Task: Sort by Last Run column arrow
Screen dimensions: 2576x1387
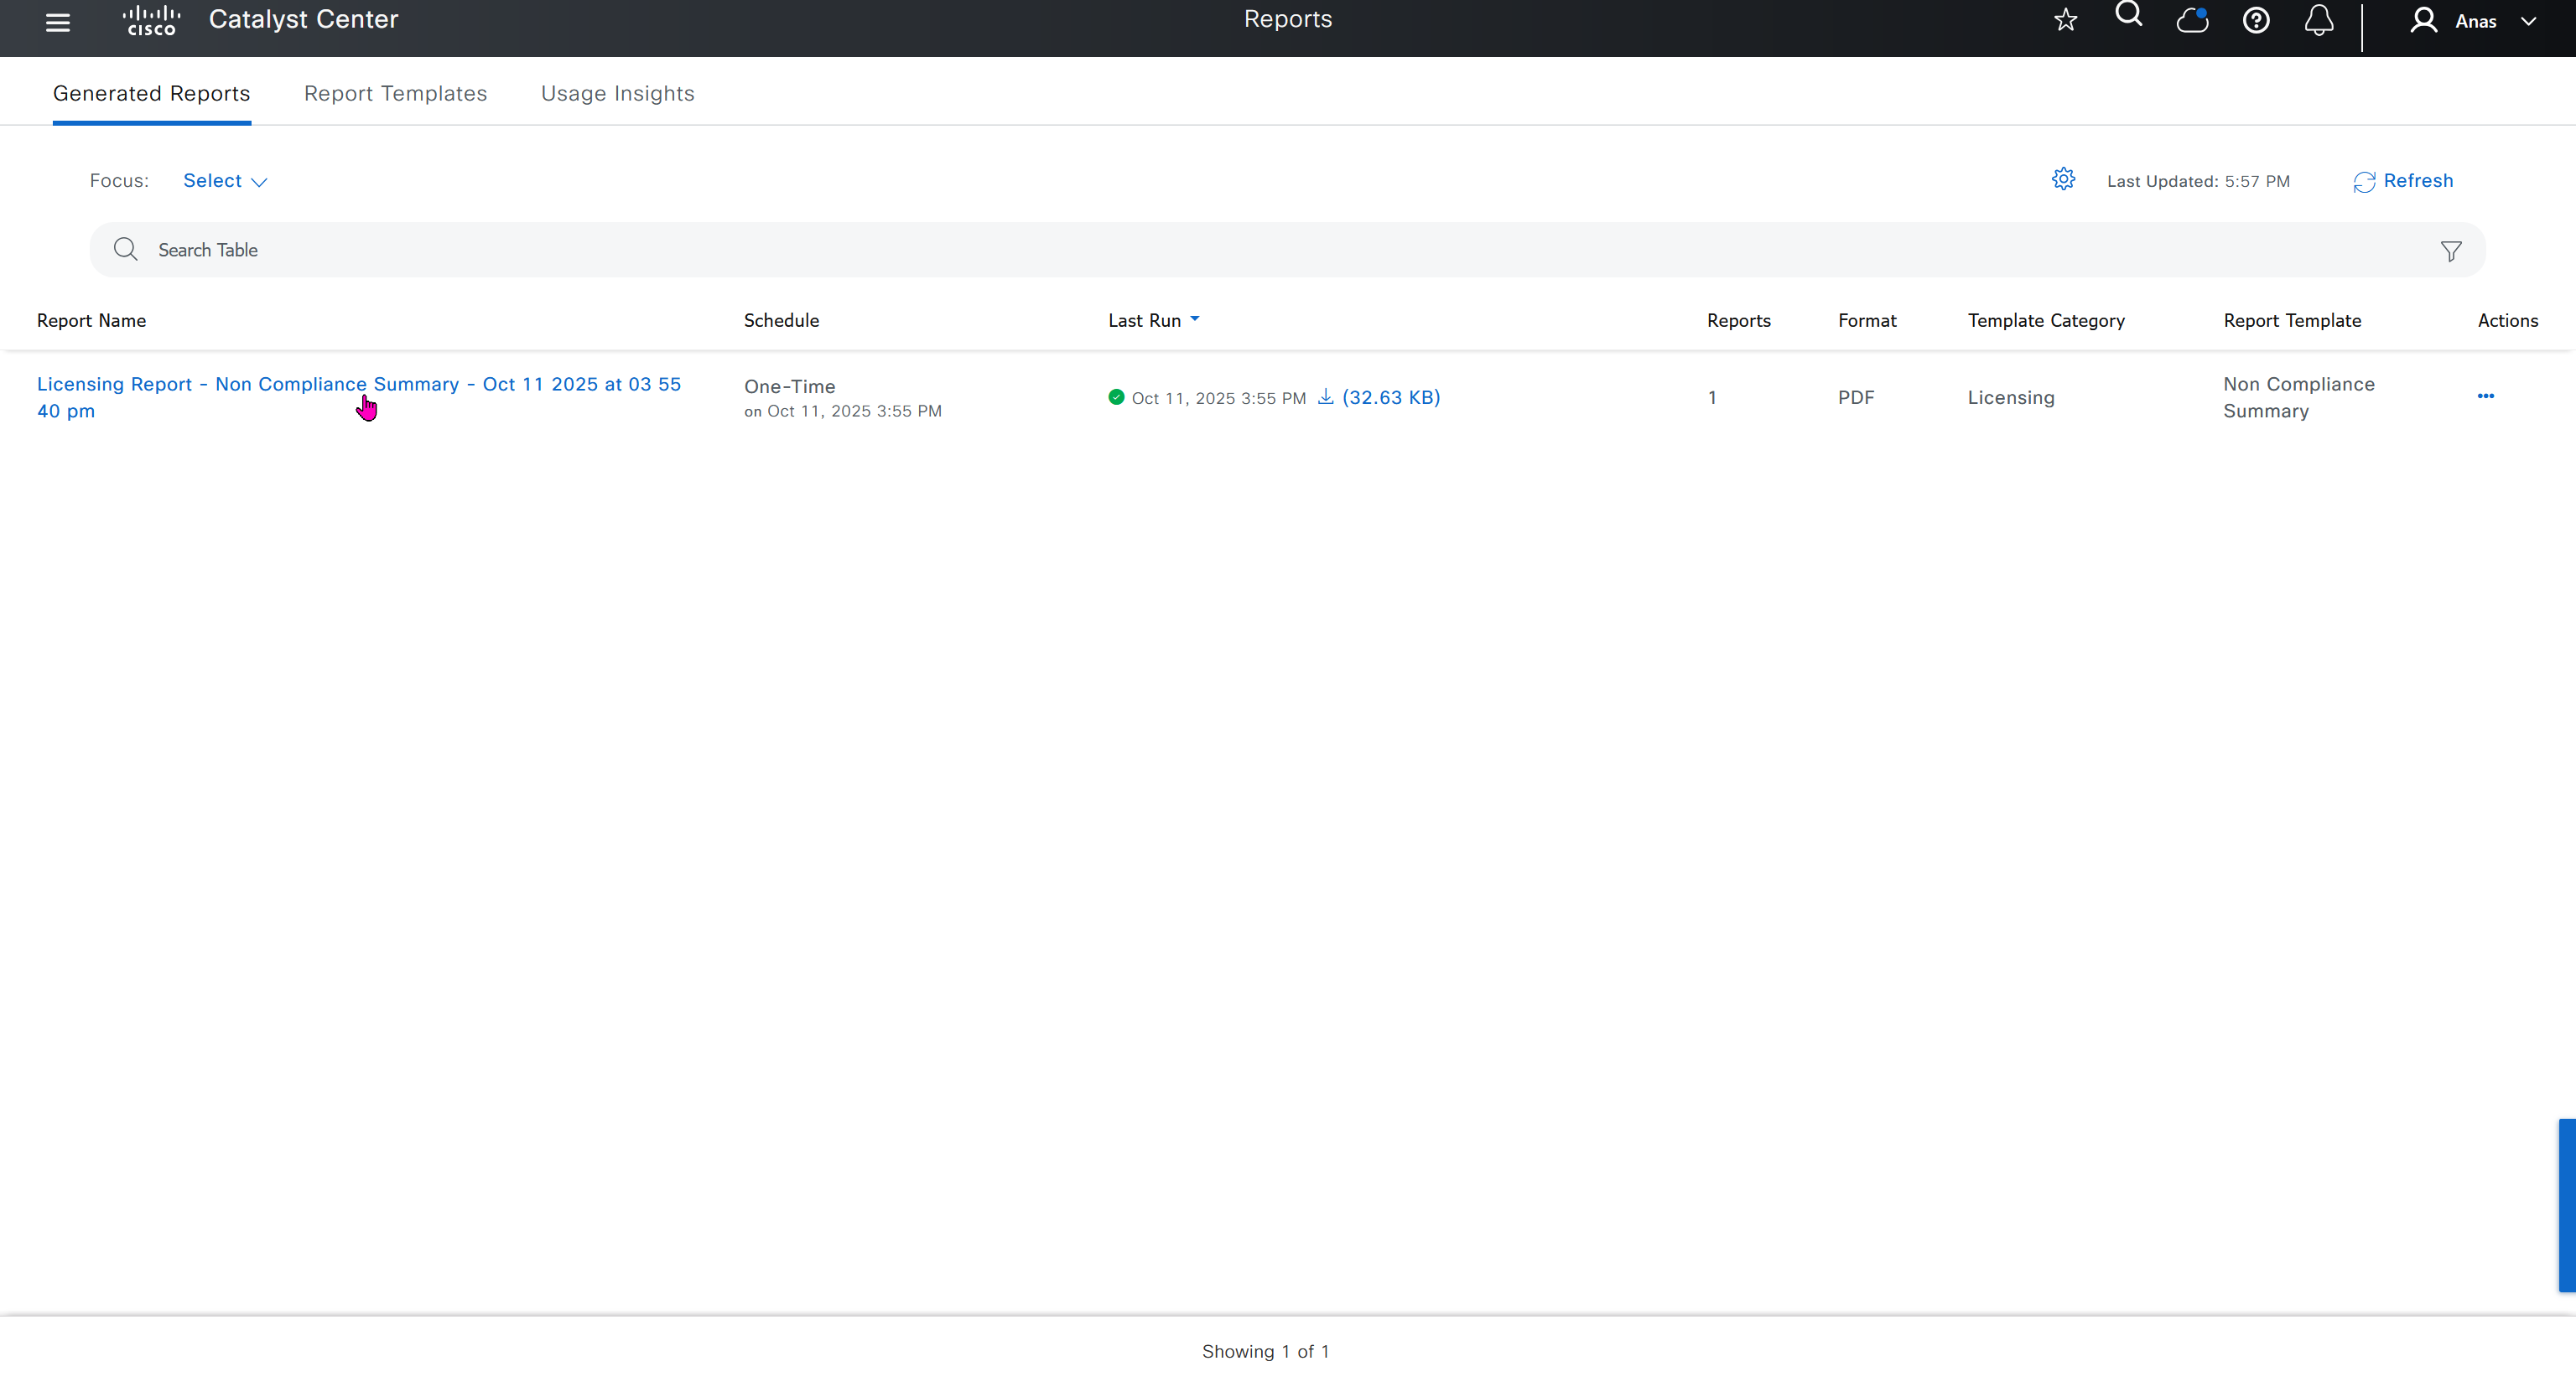Action: point(1194,320)
